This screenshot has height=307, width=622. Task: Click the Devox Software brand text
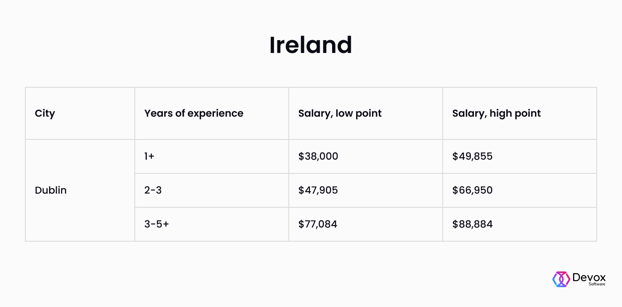coord(589,279)
